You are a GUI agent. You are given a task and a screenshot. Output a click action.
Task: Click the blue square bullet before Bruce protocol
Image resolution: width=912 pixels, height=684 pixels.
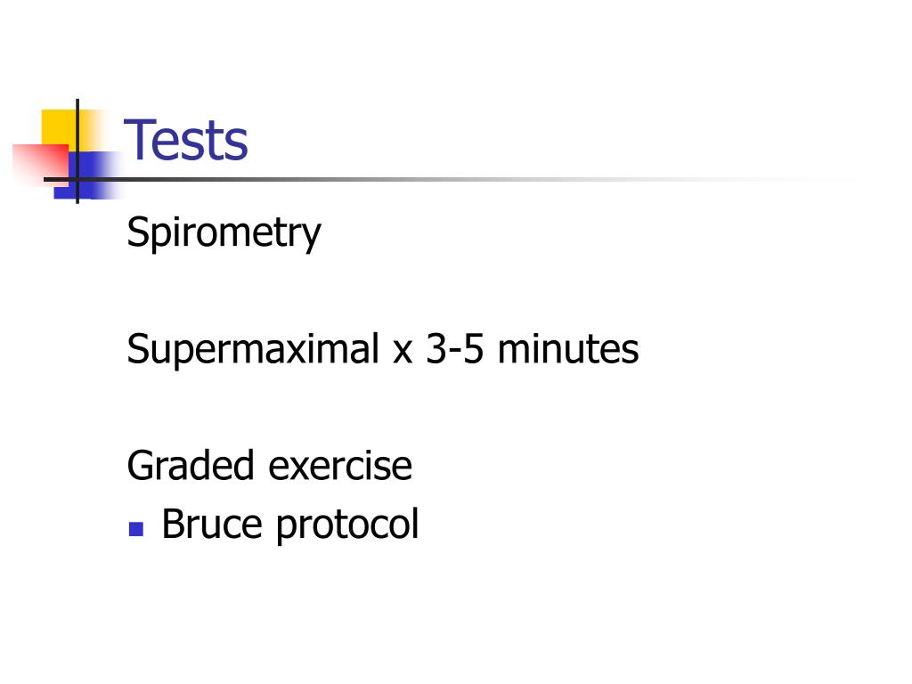(136, 529)
